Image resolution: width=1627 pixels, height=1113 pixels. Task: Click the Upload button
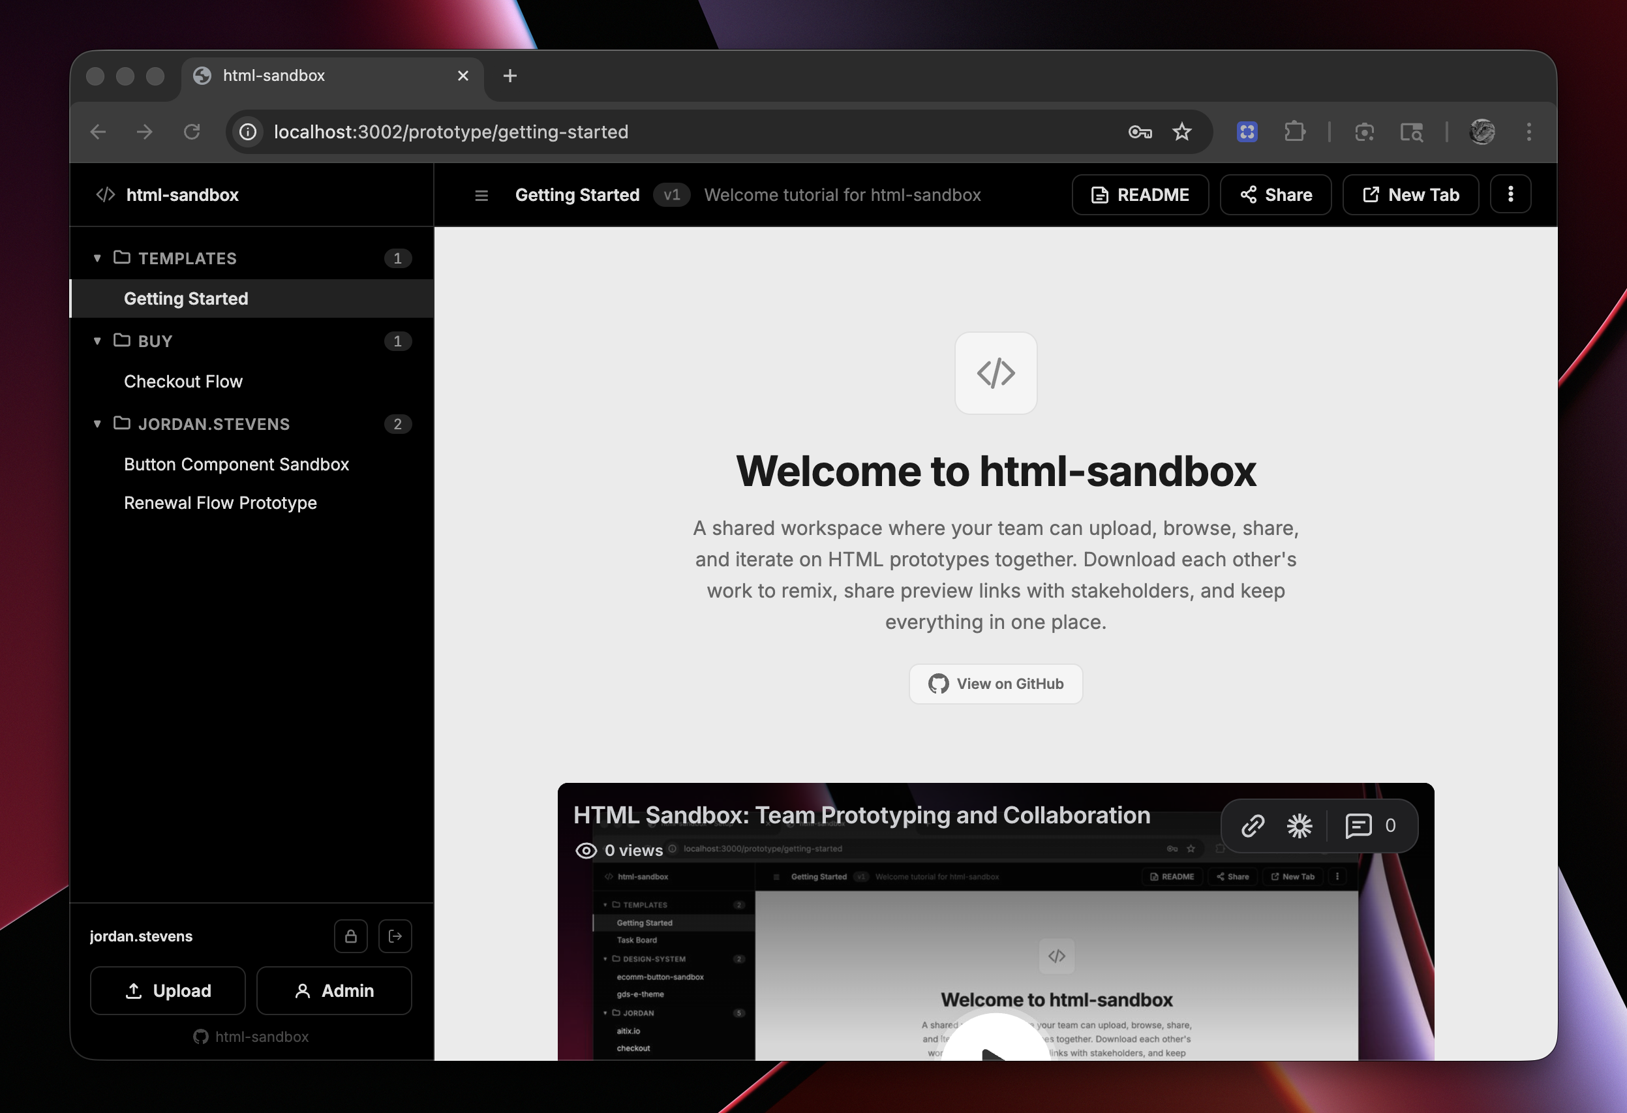(168, 990)
